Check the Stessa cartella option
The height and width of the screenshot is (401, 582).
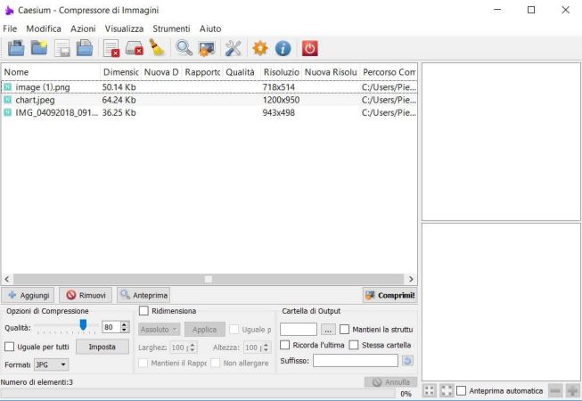[354, 345]
